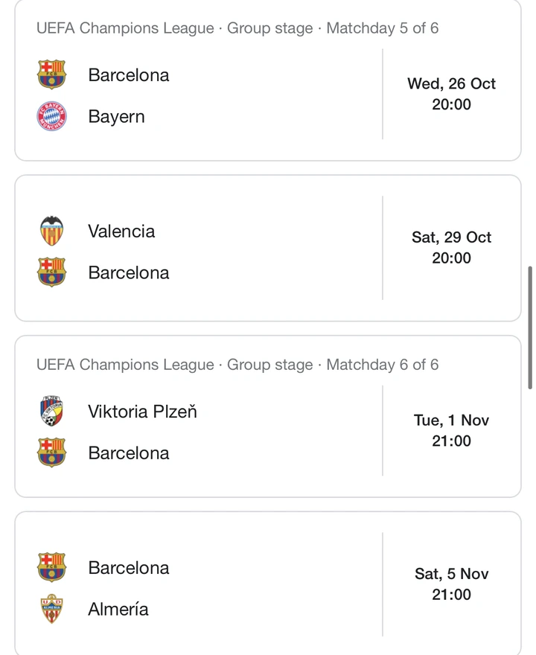This screenshot has height=655, width=536.
Task: Click Barcelona crest in the Valencia match
Action: pyautogui.click(x=51, y=272)
